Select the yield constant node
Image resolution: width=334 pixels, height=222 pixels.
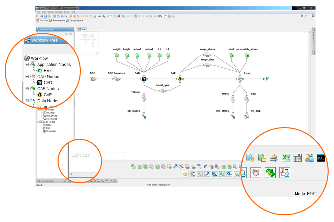click(x=231, y=55)
